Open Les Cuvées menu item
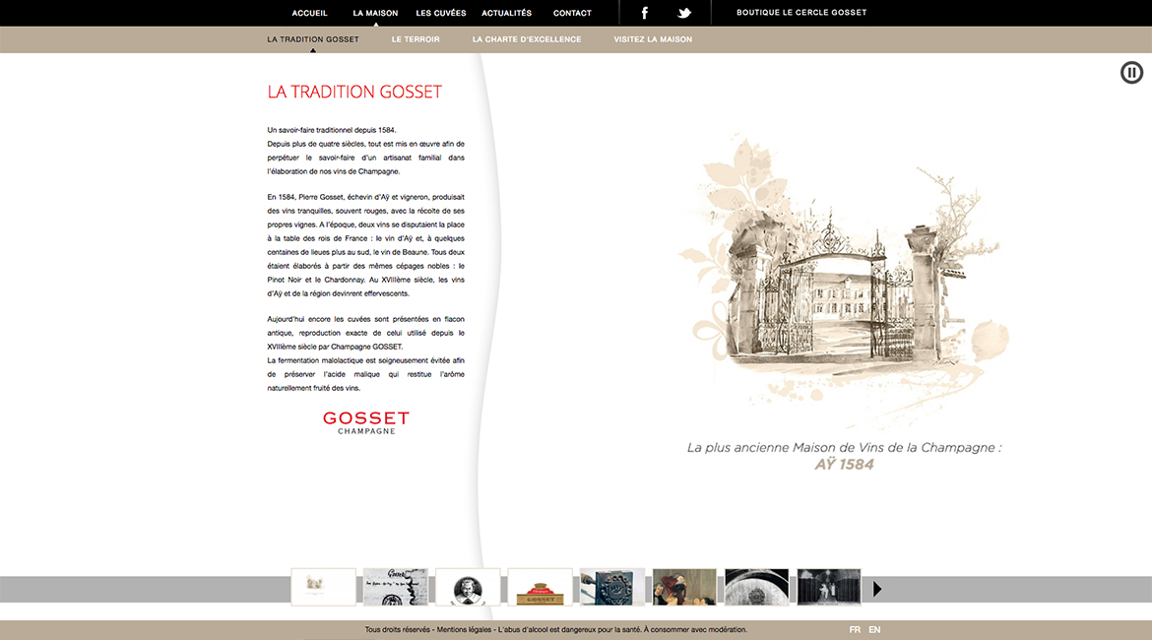This screenshot has height=640, width=1152. pyautogui.click(x=441, y=13)
